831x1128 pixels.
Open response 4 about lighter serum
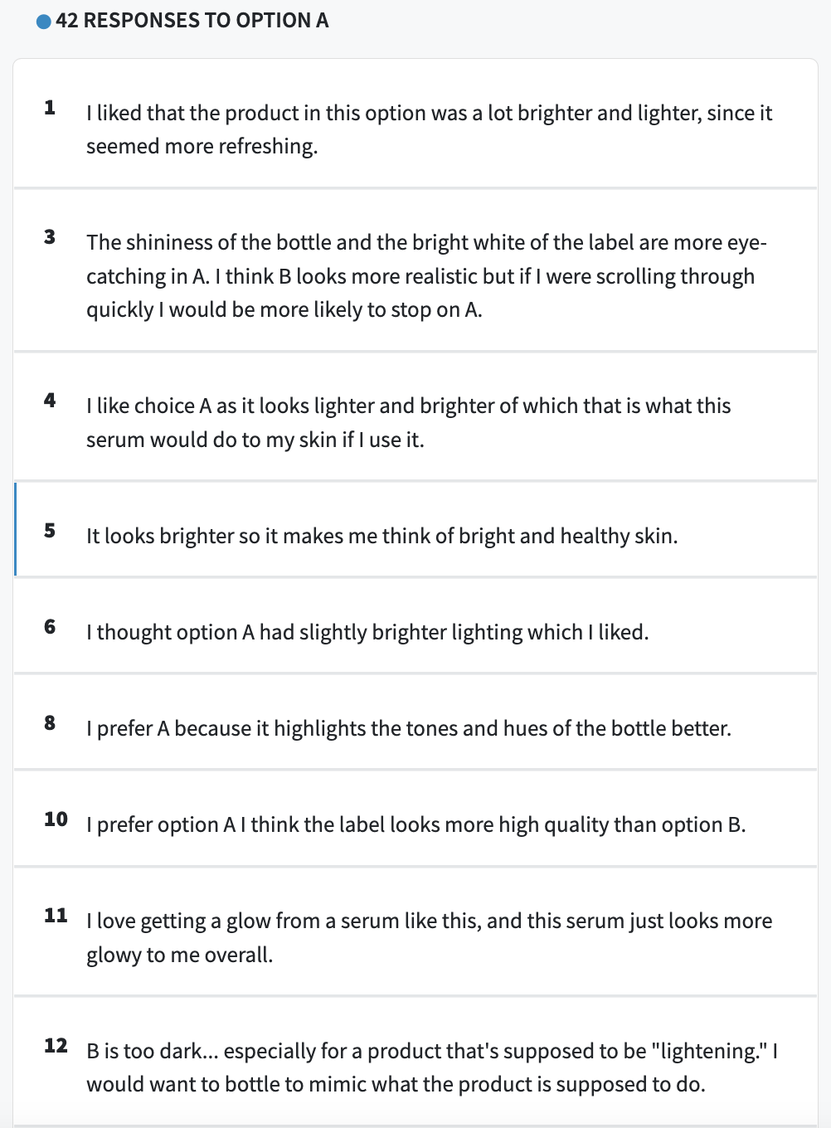coord(415,416)
